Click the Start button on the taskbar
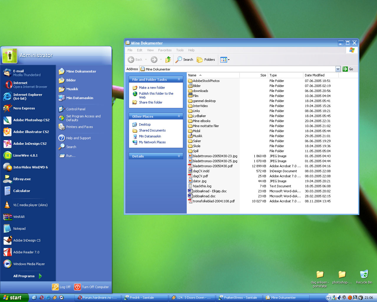The image size is (377, 302). [14, 298]
